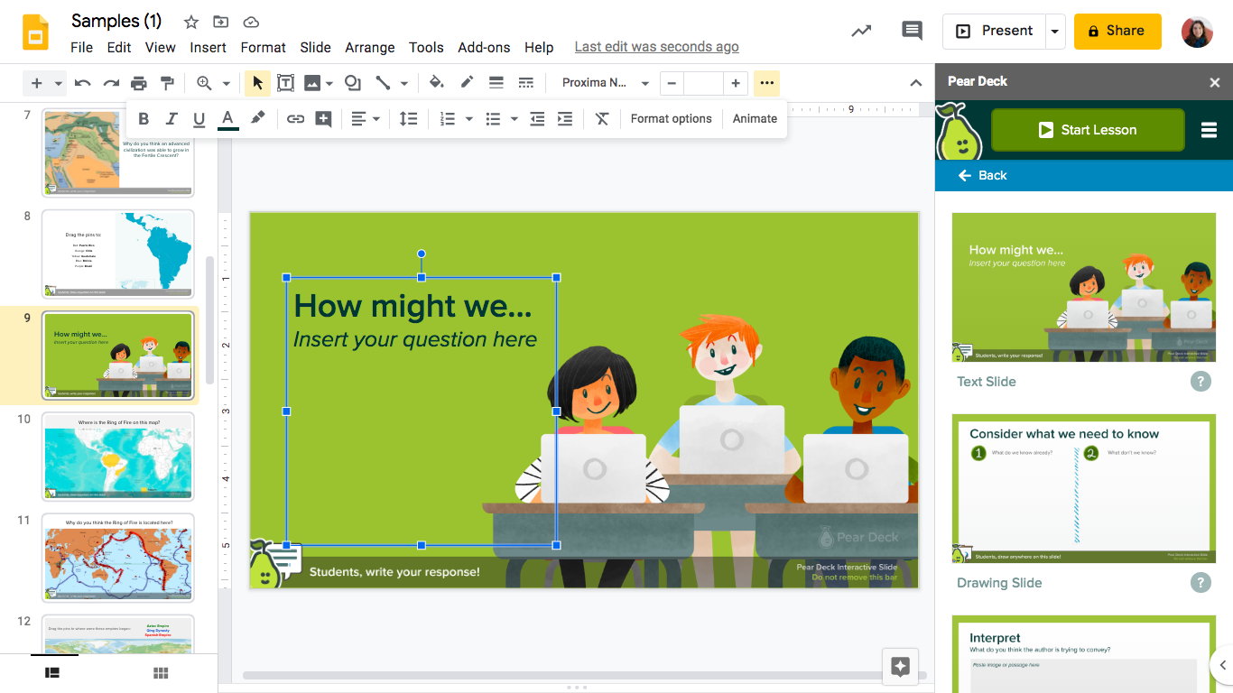Clear formatting of selected text
1233x693 pixels.
click(x=602, y=118)
